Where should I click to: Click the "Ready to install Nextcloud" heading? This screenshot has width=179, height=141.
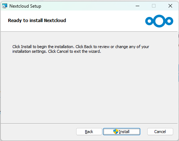point(37,21)
